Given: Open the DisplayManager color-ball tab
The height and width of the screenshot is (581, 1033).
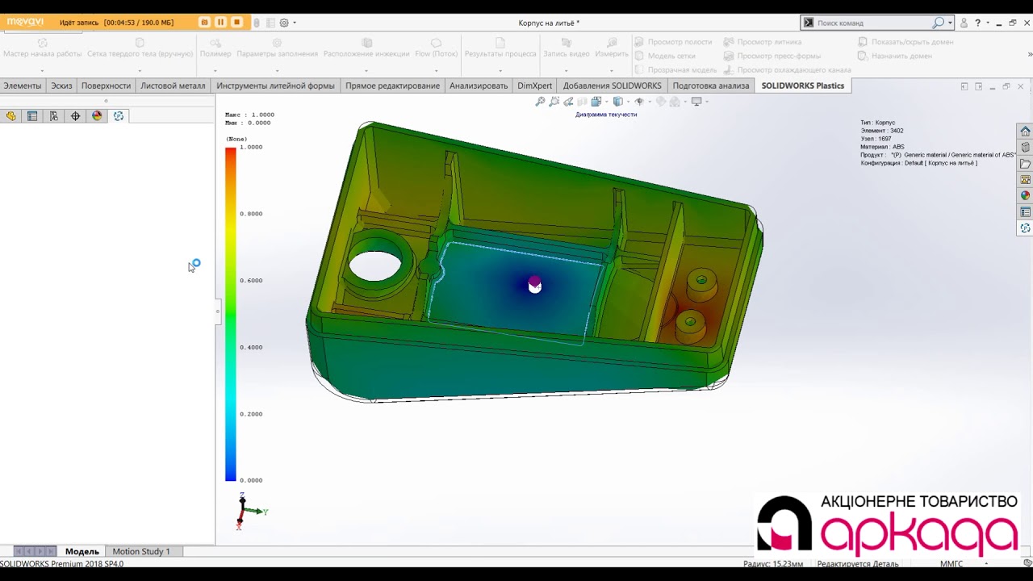Looking at the screenshot, I should coord(97,116).
